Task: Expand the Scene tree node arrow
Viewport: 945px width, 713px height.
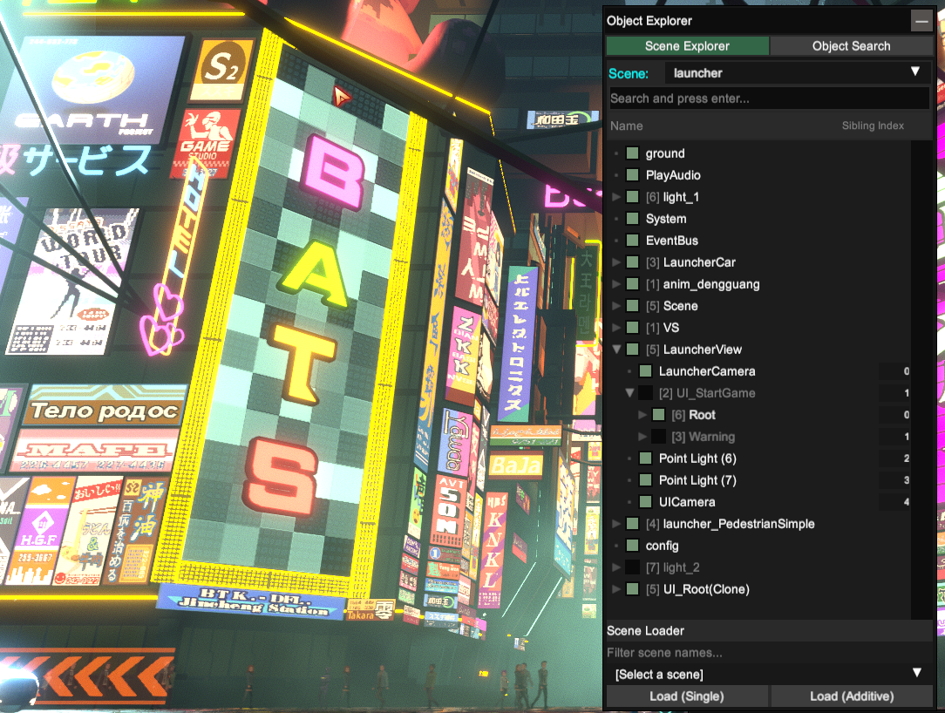Action: tap(616, 306)
